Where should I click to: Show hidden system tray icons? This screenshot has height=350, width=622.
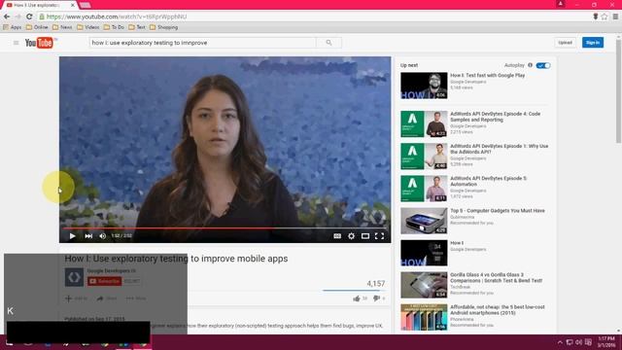click(x=560, y=342)
